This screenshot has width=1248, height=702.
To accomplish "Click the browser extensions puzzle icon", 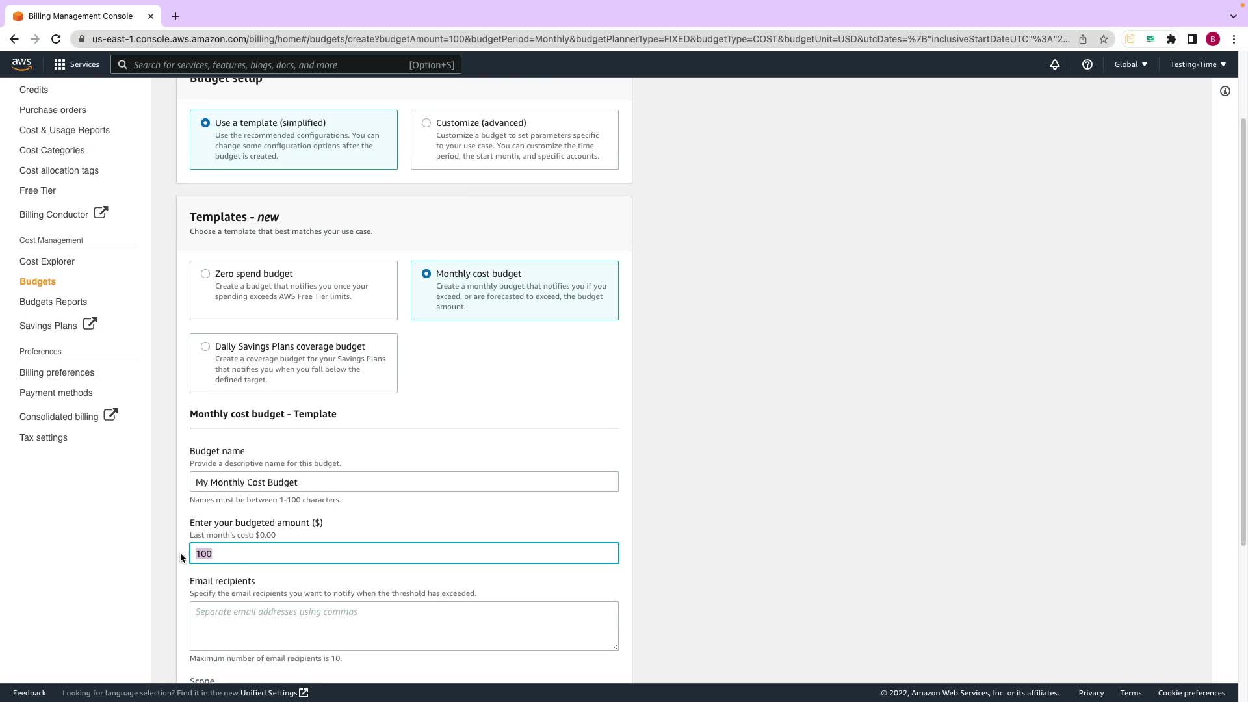I will coord(1171,39).
